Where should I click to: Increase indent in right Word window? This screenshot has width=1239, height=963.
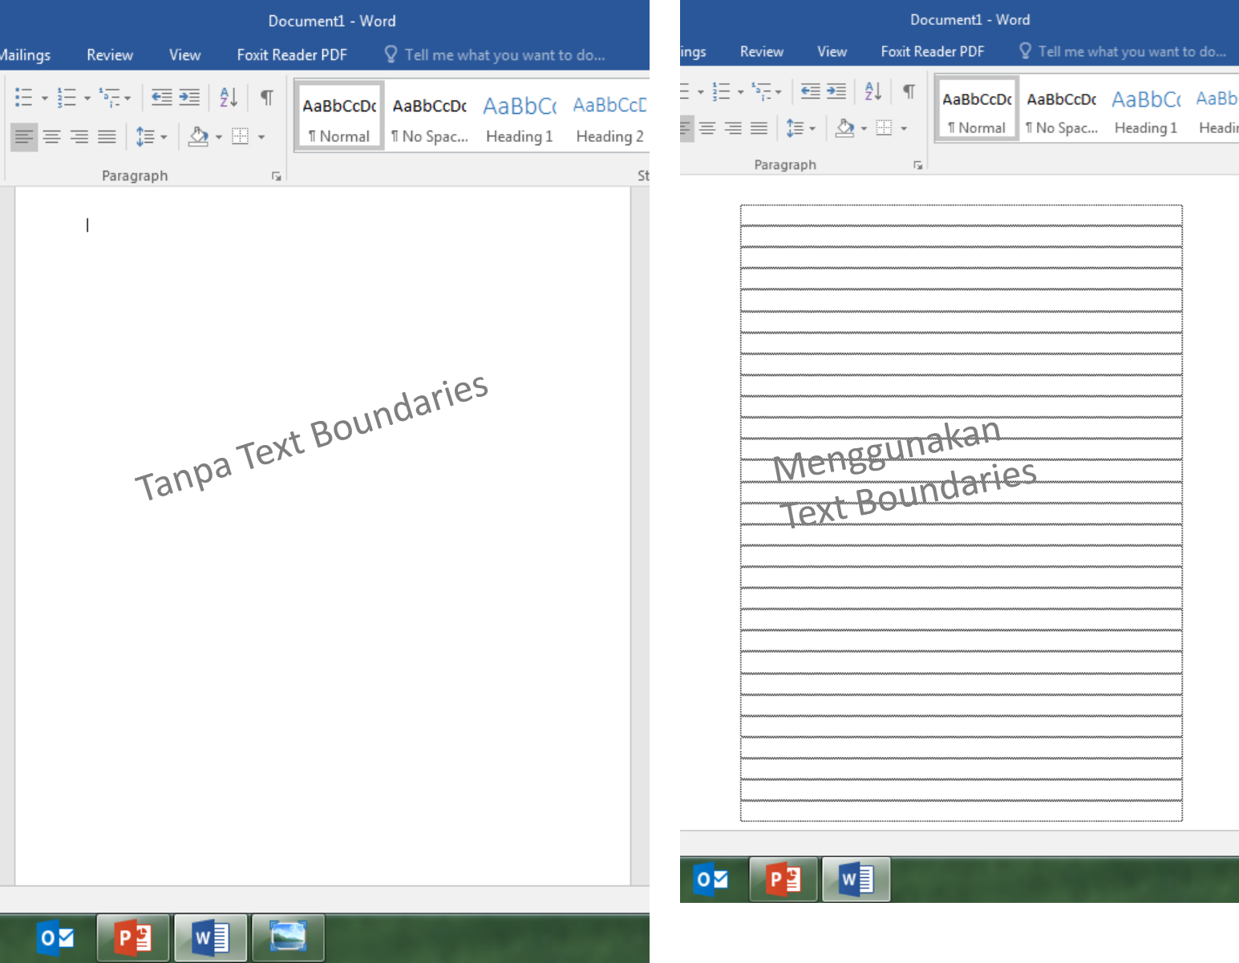(836, 91)
